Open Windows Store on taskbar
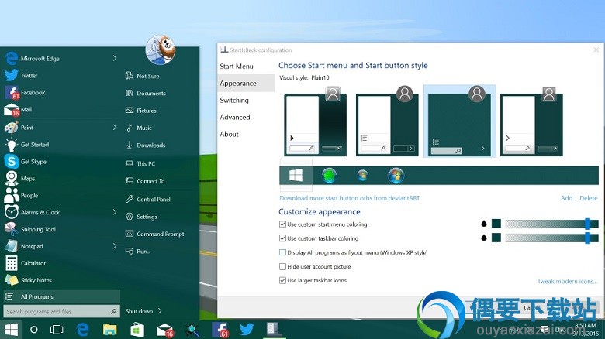Viewport: 605px width, 339px height. (x=137, y=330)
